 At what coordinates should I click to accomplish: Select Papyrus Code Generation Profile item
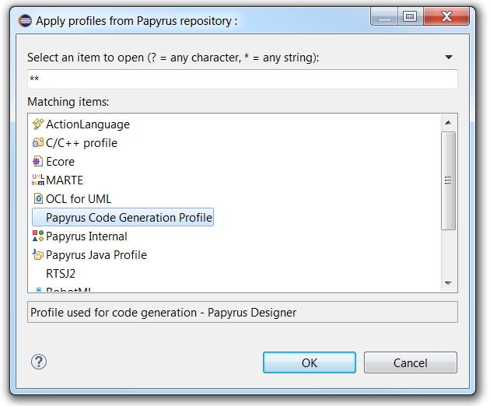click(128, 218)
